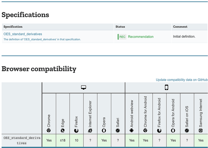Click the Edge browser icon

[x=63, y=131]
